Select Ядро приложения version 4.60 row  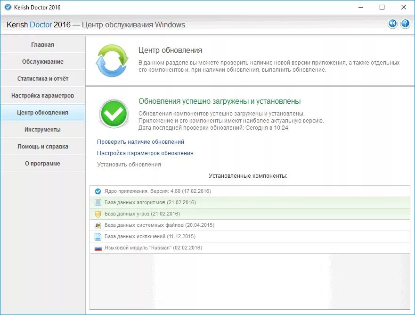250,191
